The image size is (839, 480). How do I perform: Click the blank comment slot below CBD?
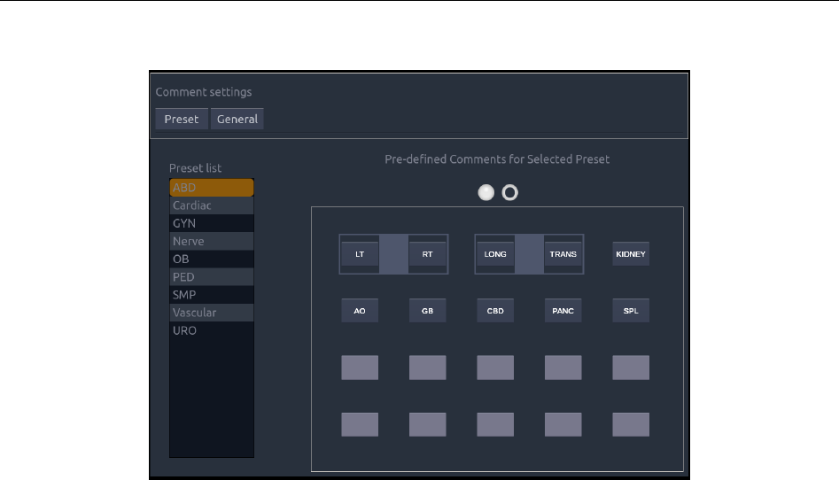point(495,368)
